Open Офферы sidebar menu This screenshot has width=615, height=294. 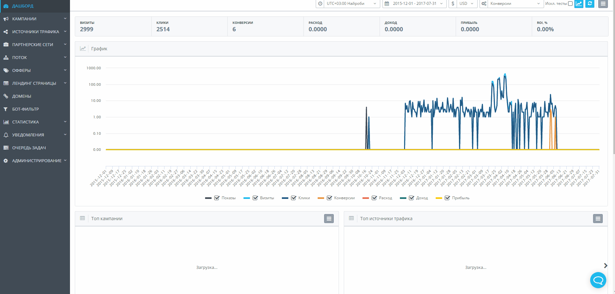tap(35, 70)
